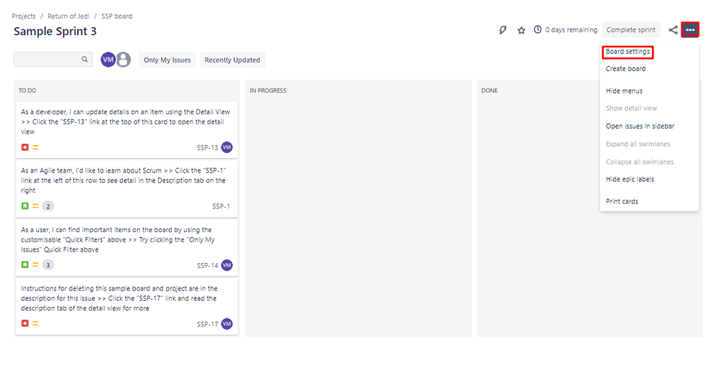Click the Sample Sprint 3 title
The width and height of the screenshot is (718, 368).
(55, 32)
